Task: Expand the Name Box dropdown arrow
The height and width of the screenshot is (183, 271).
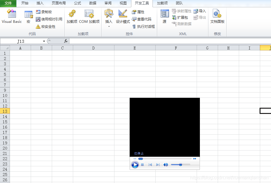Action: 44,41
